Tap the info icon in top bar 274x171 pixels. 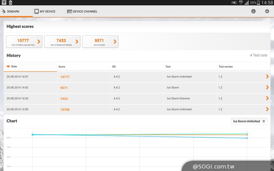tap(253, 12)
